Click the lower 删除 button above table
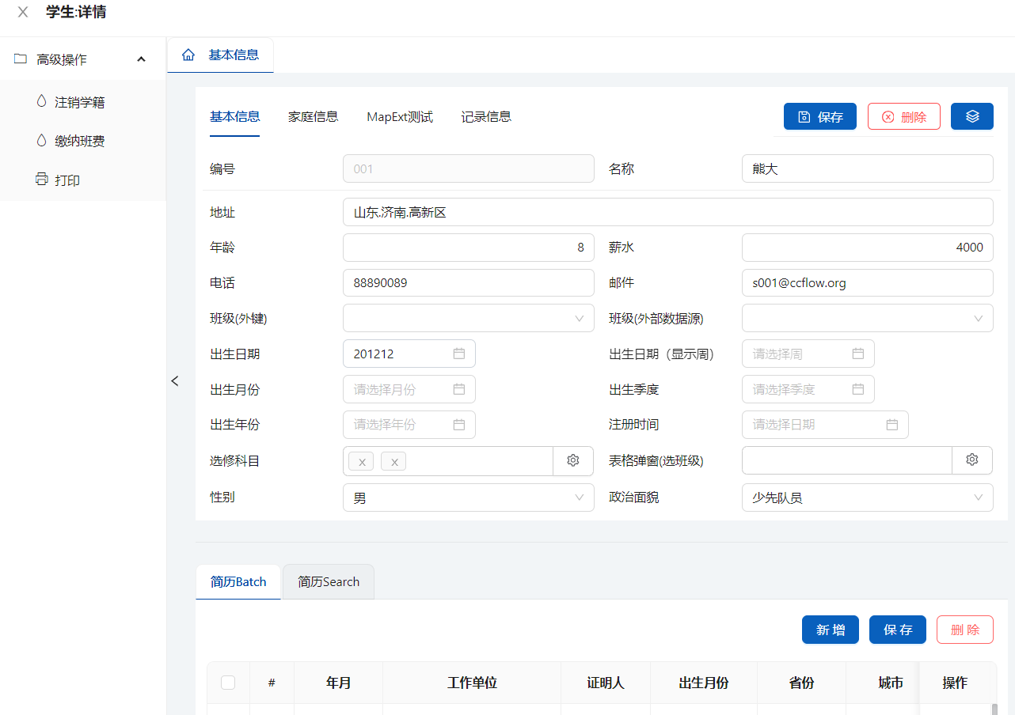Image resolution: width=1015 pixels, height=715 pixels. coord(965,630)
